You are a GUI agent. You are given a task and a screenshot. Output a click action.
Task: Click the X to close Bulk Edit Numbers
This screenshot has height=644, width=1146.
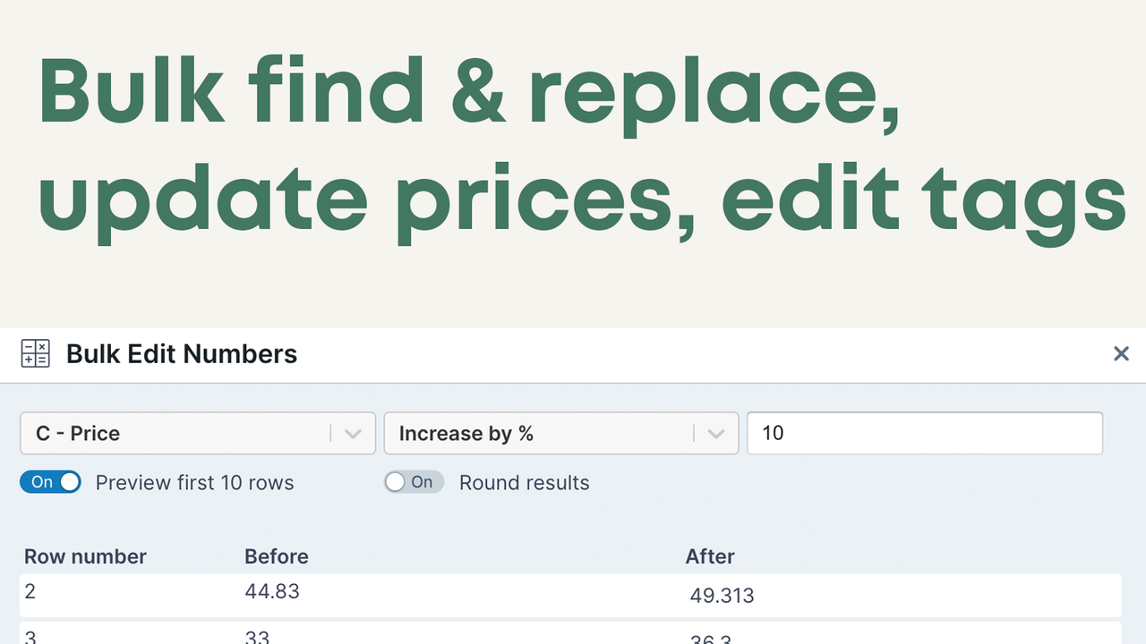pos(1121,353)
